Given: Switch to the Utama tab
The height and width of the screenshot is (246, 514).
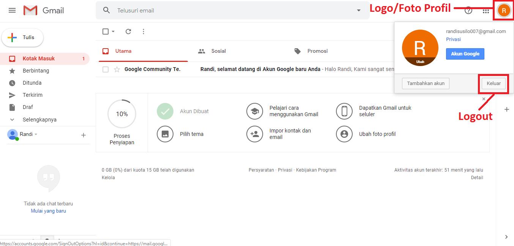Looking at the screenshot, I should [143, 51].
